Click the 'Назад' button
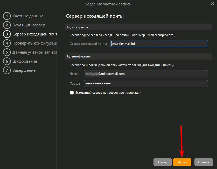The image size is (217, 169). (x=162, y=162)
